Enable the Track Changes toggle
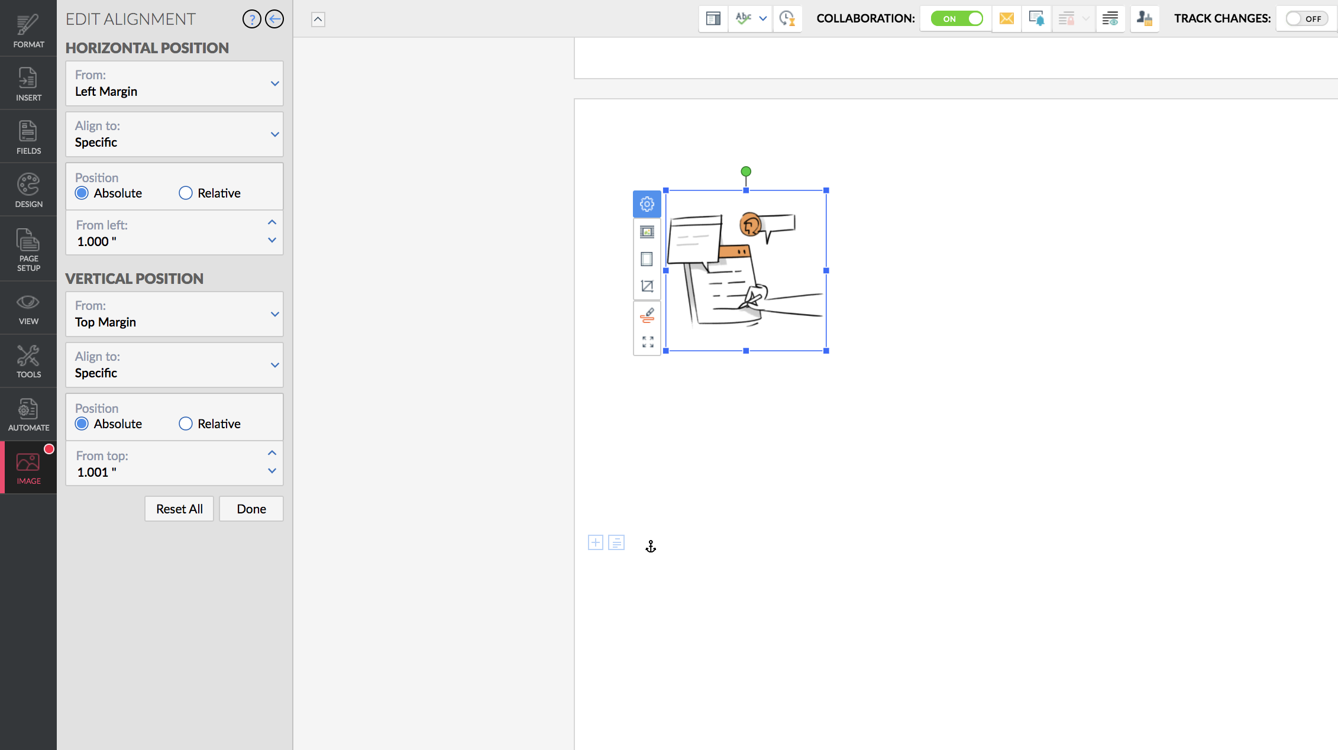The width and height of the screenshot is (1338, 750). pos(1306,19)
